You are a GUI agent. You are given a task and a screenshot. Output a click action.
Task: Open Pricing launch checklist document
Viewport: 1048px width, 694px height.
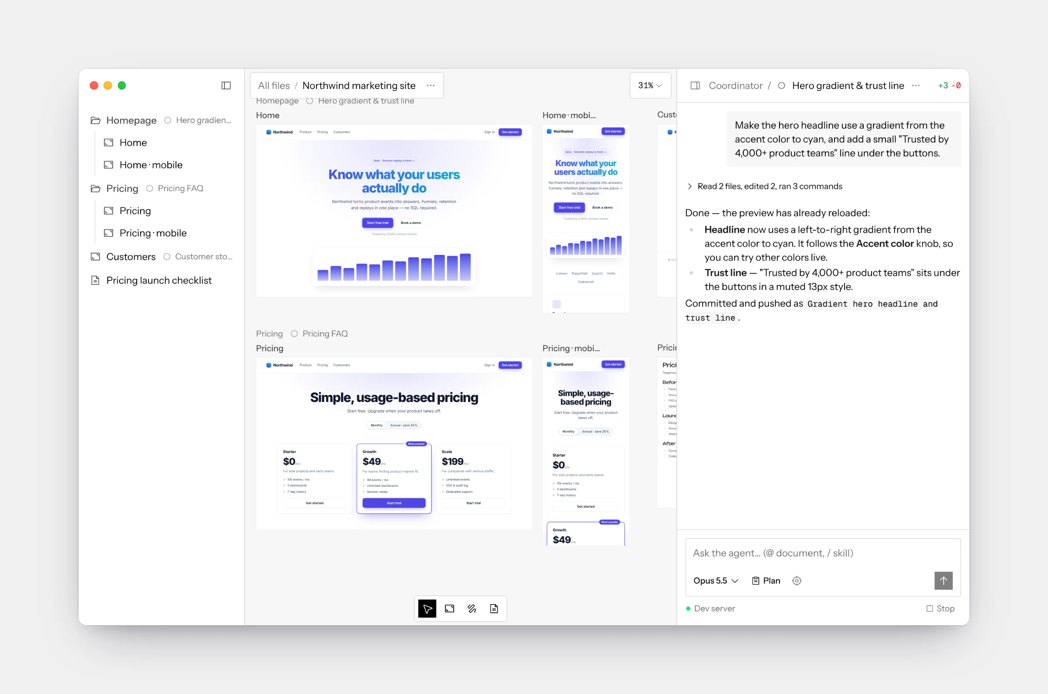click(151, 280)
